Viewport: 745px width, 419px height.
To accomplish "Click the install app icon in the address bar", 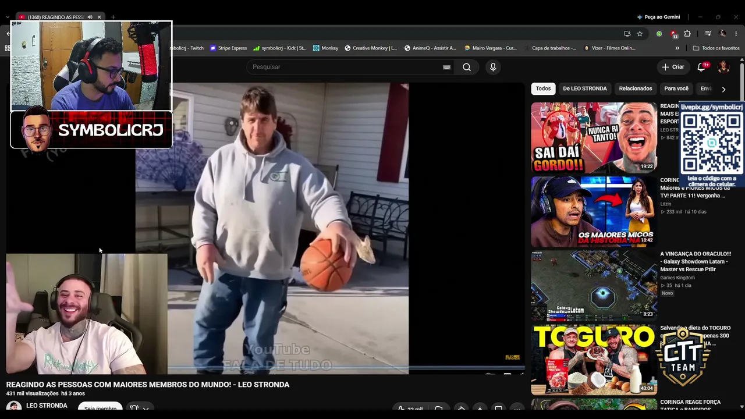I will click(x=627, y=34).
